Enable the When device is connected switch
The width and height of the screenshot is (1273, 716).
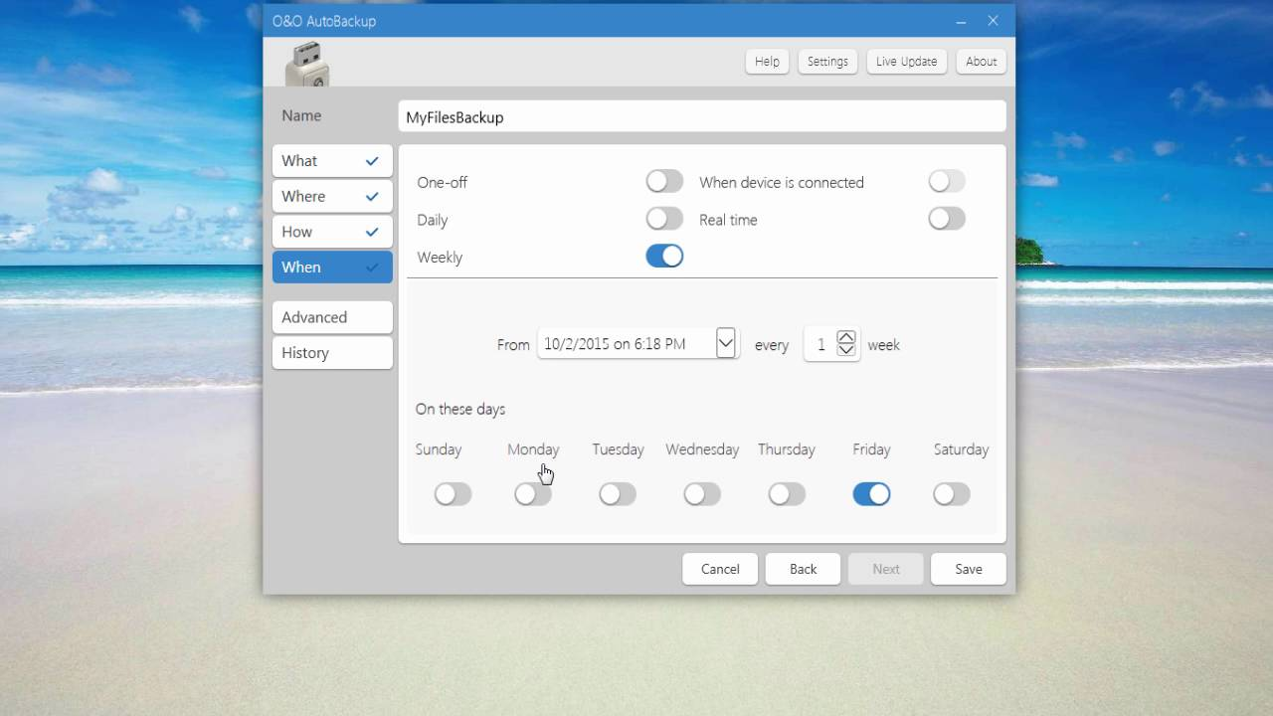[x=947, y=181]
